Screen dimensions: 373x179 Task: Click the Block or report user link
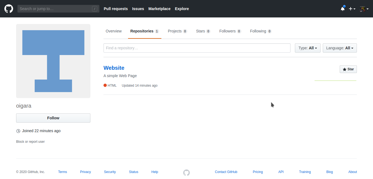point(30,141)
